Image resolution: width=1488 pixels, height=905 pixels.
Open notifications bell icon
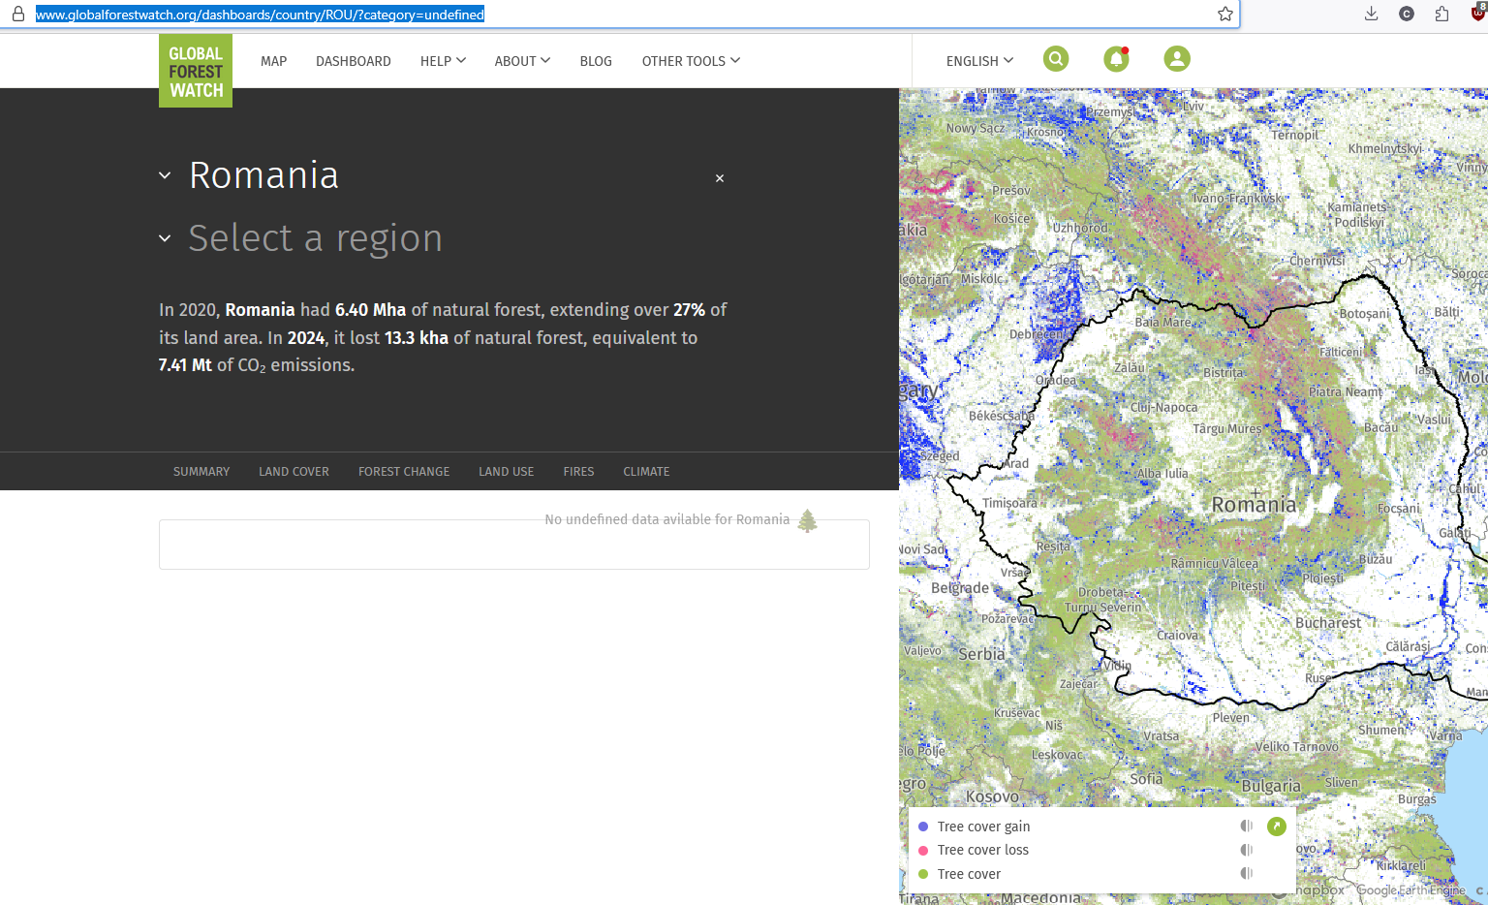1116,59
